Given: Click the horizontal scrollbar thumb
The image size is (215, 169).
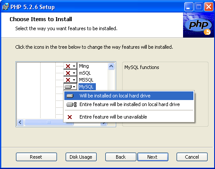Looking at the screenshot, I should (x=49, y=122).
